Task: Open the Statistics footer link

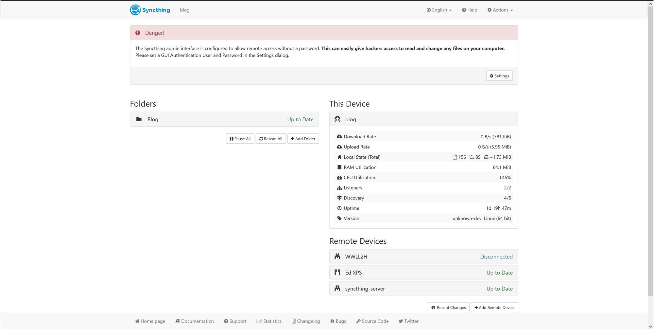Action: [269, 321]
